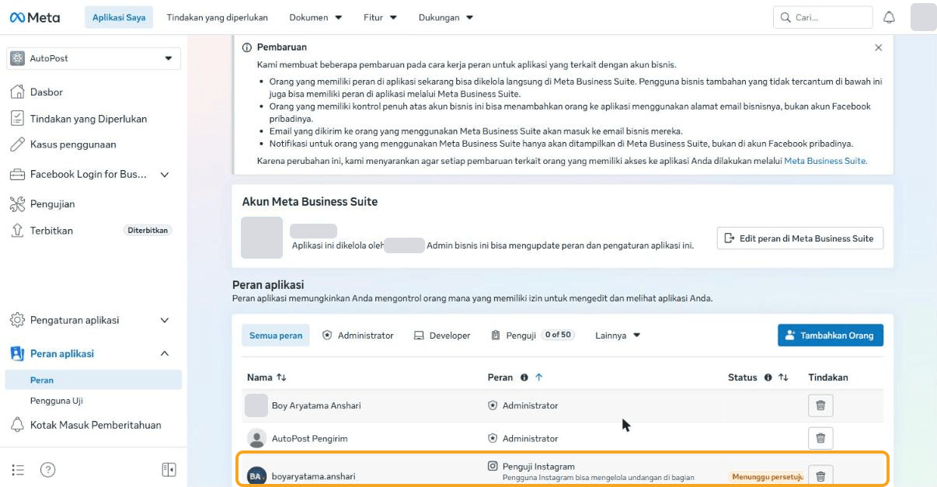Click the Diterbitkan status badge
The width and height of the screenshot is (937, 487).
pyautogui.click(x=148, y=231)
